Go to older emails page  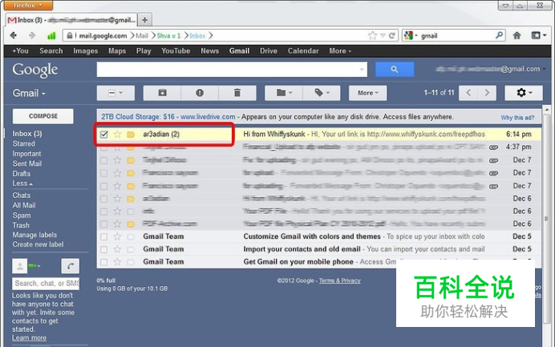coord(487,93)
